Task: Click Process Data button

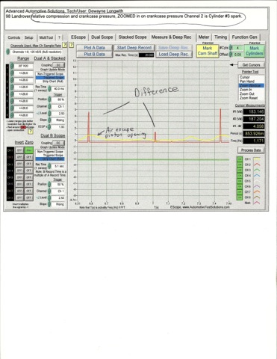Action: point(251,150)
